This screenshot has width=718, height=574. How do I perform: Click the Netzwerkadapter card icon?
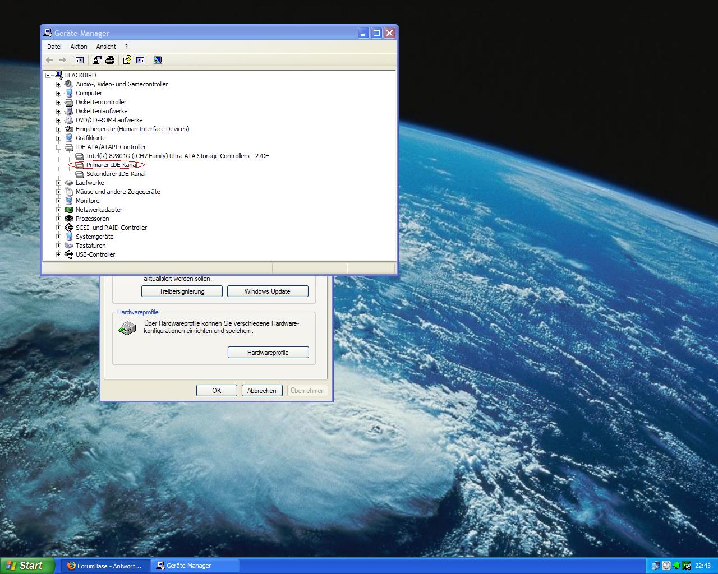[69, 210]
